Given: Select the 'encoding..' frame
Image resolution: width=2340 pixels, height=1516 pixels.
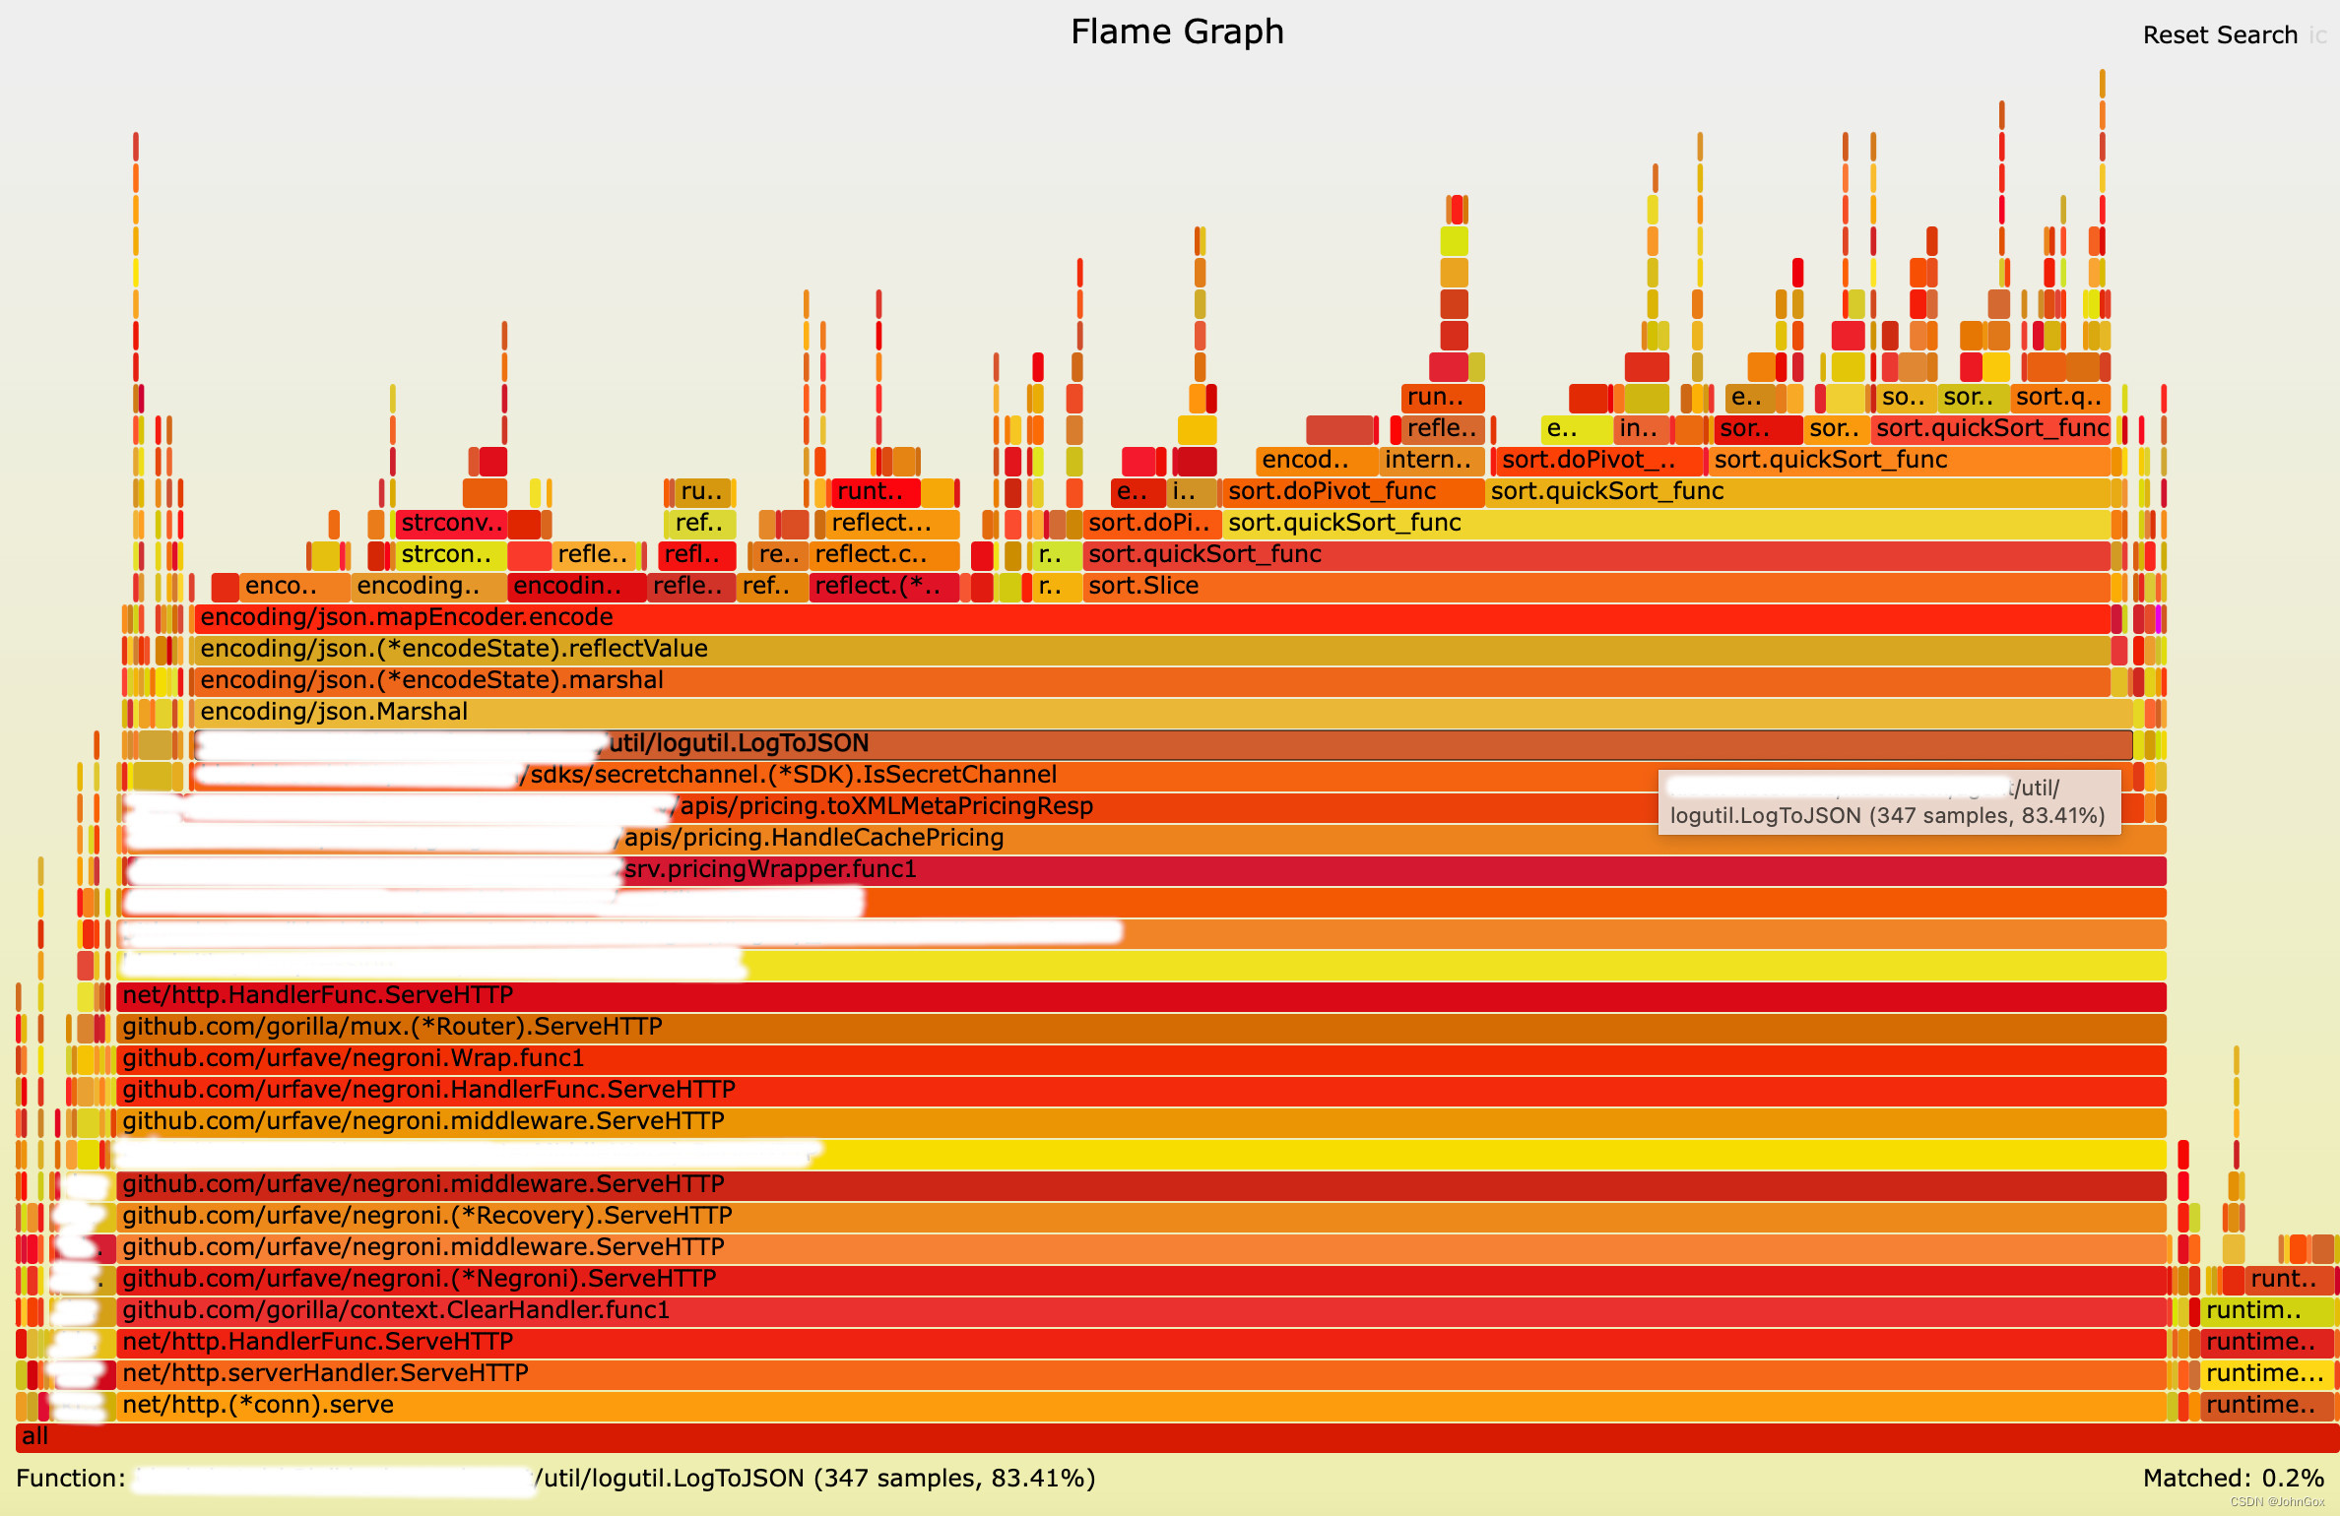Looking at the screenshot, I should point(428,586).
